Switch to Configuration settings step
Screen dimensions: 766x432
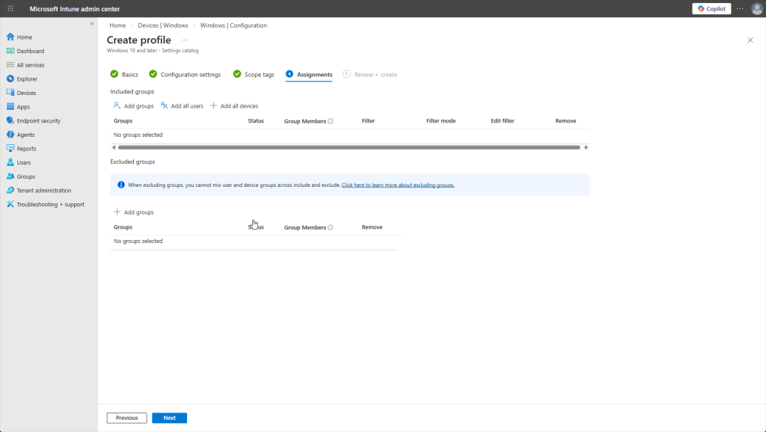pos(185,75)
